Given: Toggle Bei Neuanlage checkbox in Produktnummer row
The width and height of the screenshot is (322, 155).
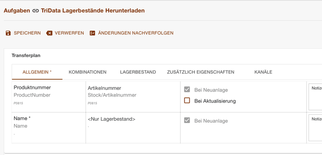Looking at the screenshot, I should [x=187, y=90].
